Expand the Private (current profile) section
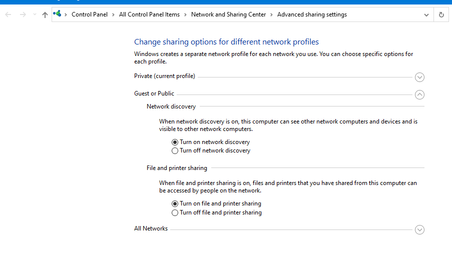This screenshot has height=255, width=452. [x=419, y=77]
